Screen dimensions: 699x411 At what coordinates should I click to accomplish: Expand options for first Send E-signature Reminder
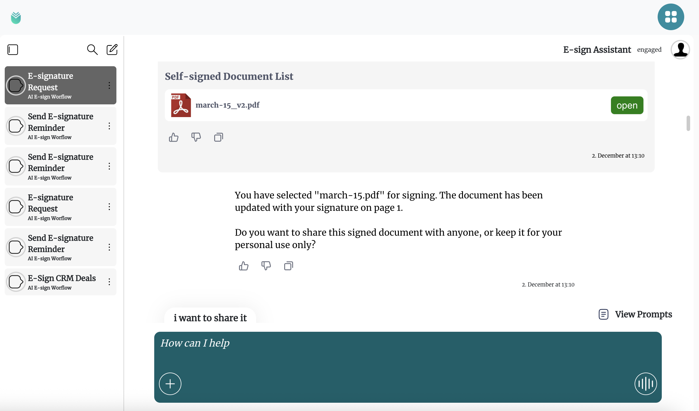(109, 126)
